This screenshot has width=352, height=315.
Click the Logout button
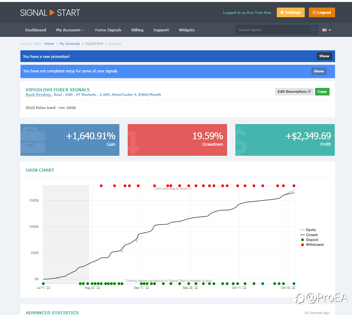tap(322, 12)
